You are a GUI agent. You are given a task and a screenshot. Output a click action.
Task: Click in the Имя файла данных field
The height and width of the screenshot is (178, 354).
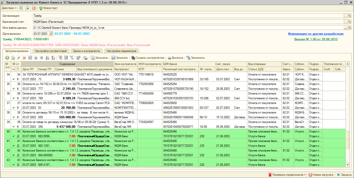point(187,28)
